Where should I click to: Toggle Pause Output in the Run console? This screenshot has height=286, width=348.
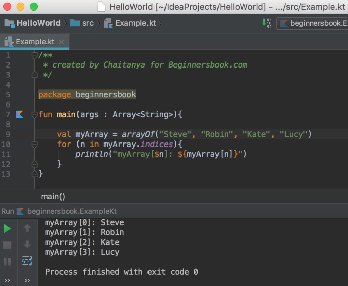coord(7,261)
